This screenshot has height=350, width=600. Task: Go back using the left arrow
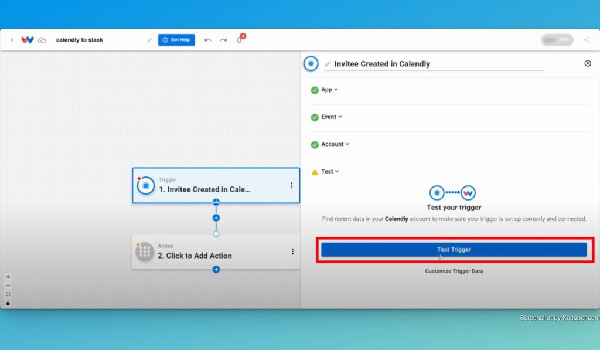(12, 40)
